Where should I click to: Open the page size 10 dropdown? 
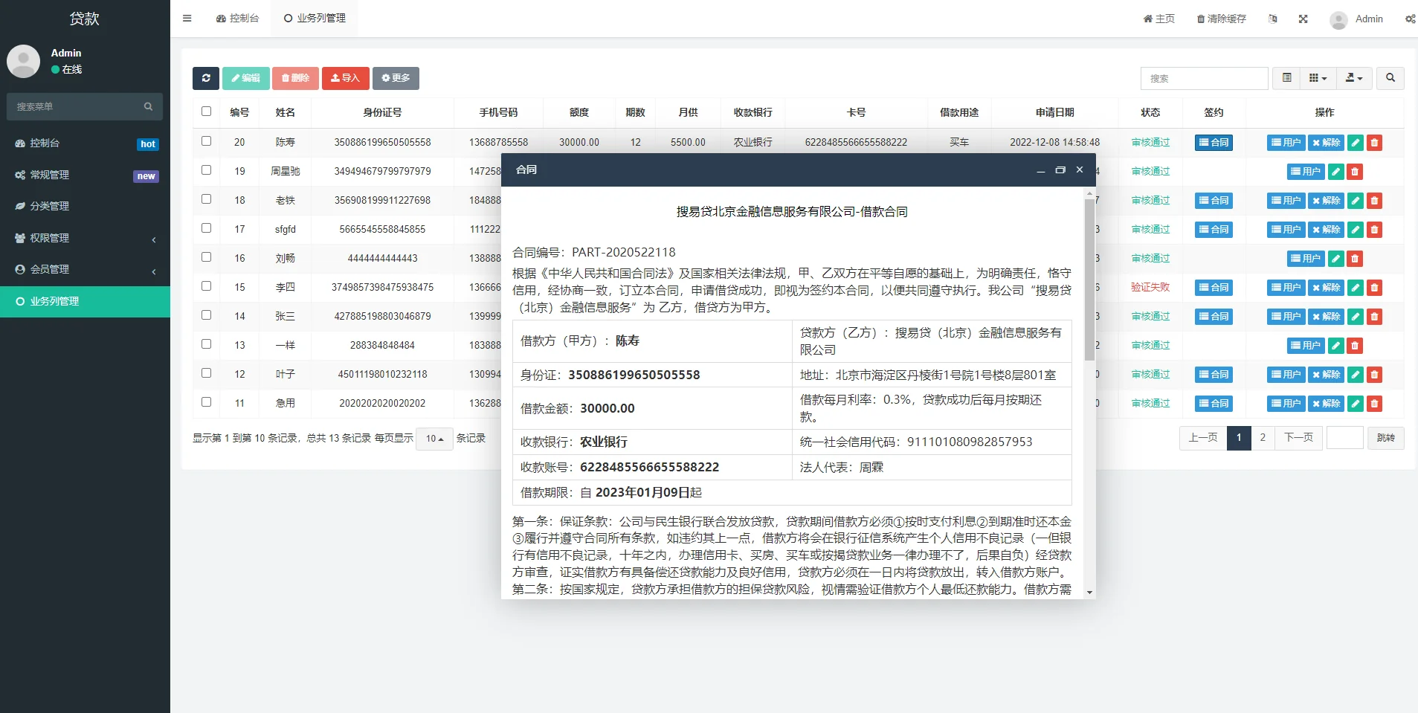pyautogui.click(x=434, y=439)
